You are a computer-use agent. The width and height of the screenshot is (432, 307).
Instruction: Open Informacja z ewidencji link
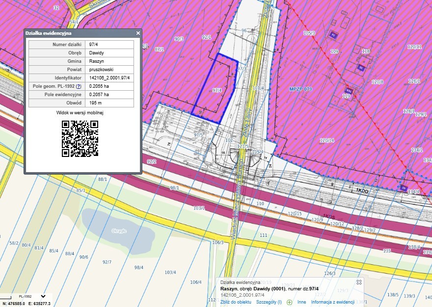[332, 302]
